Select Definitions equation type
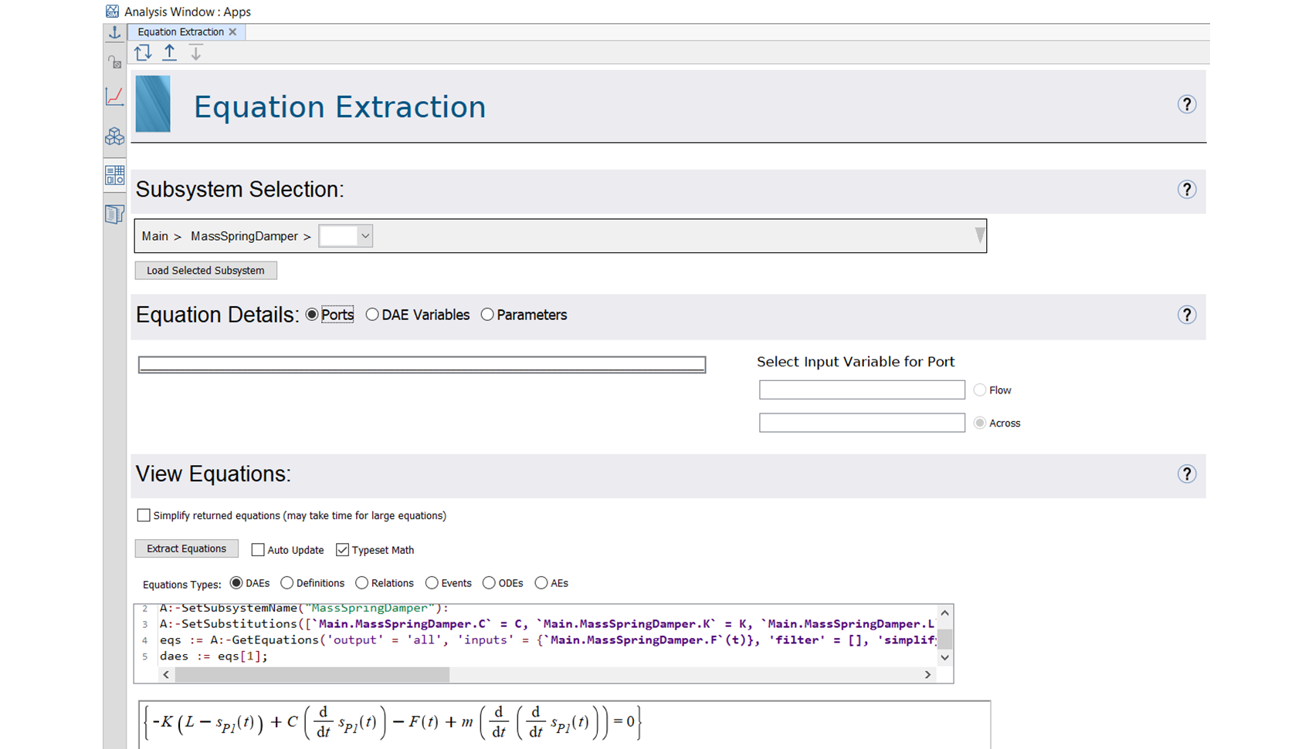 click(287, 583)
